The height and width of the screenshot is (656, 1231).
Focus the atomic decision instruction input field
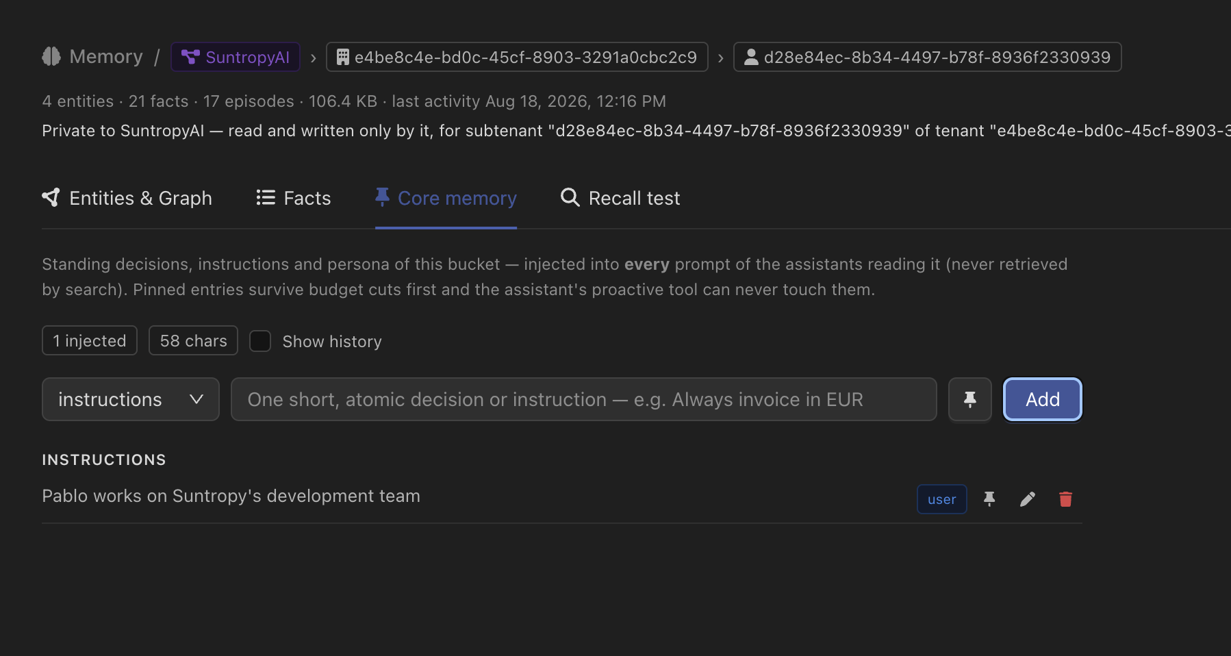(x=583, y=399)
